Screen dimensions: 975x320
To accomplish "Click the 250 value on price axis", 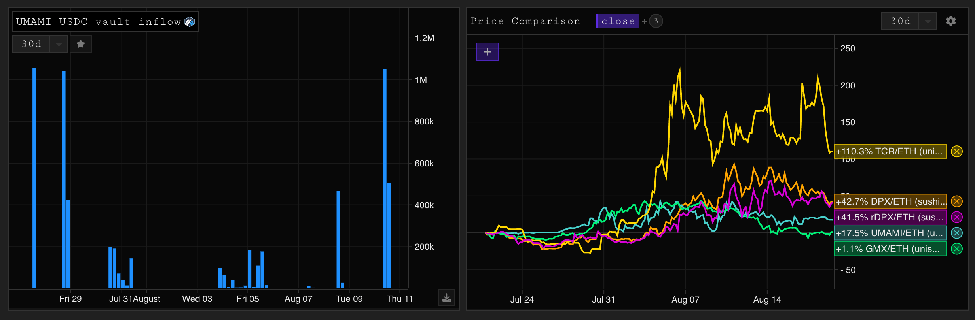I will tap(848, 48).
